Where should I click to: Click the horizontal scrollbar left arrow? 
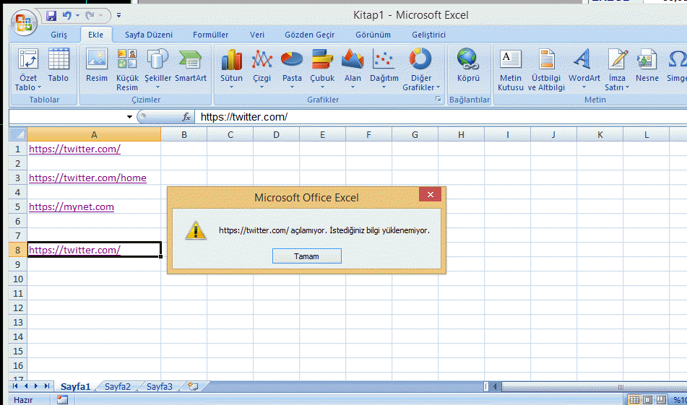click(496, 387)
